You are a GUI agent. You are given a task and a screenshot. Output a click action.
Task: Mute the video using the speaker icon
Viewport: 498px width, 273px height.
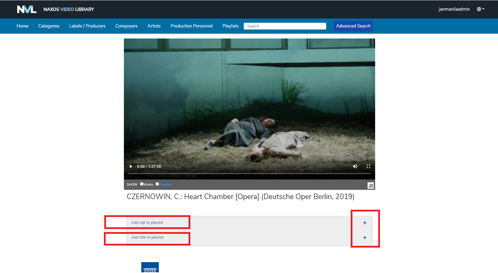(x=355, y=166)
